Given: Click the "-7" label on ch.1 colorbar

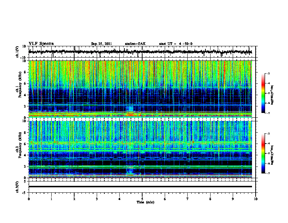Looking at the screenshot, I should click(268, 113).
